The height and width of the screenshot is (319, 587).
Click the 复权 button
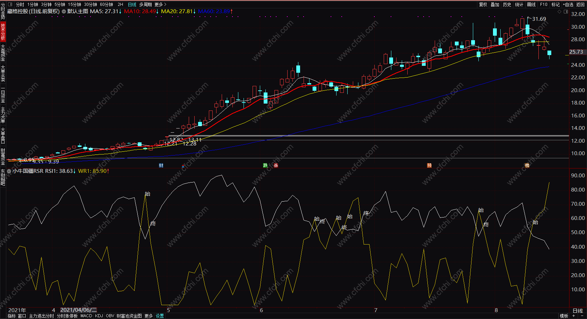pos(483,5)
